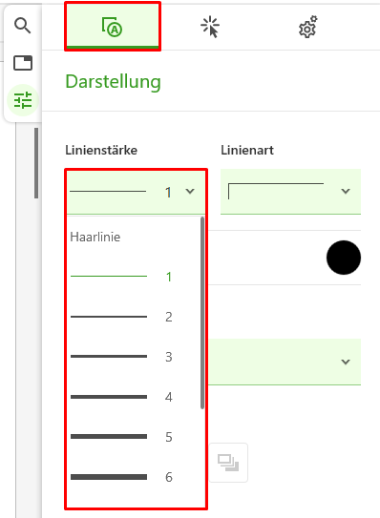Open the gear settings tab
Screen dimensions: 380x518
point(307,27)
